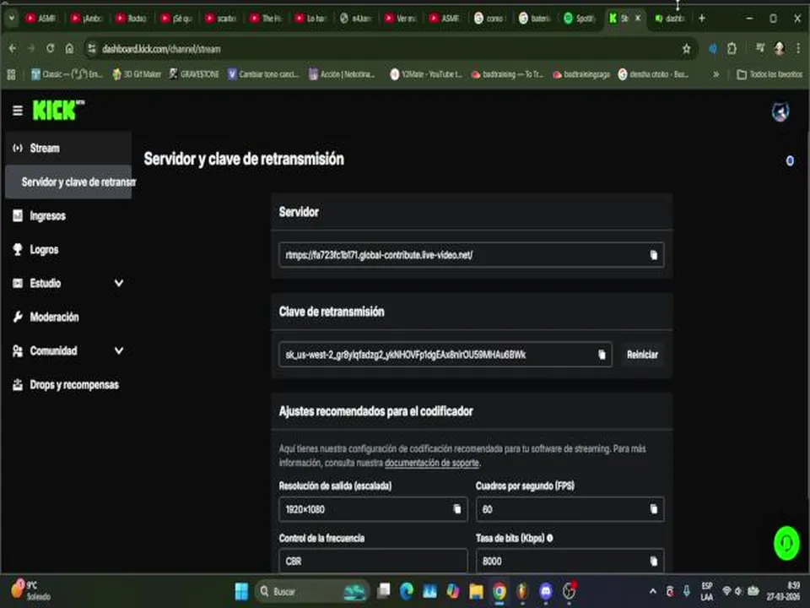Expand the Comunidad sidebar section
The height and width of the screenshot is (608, 810).
tap(119, 350)
